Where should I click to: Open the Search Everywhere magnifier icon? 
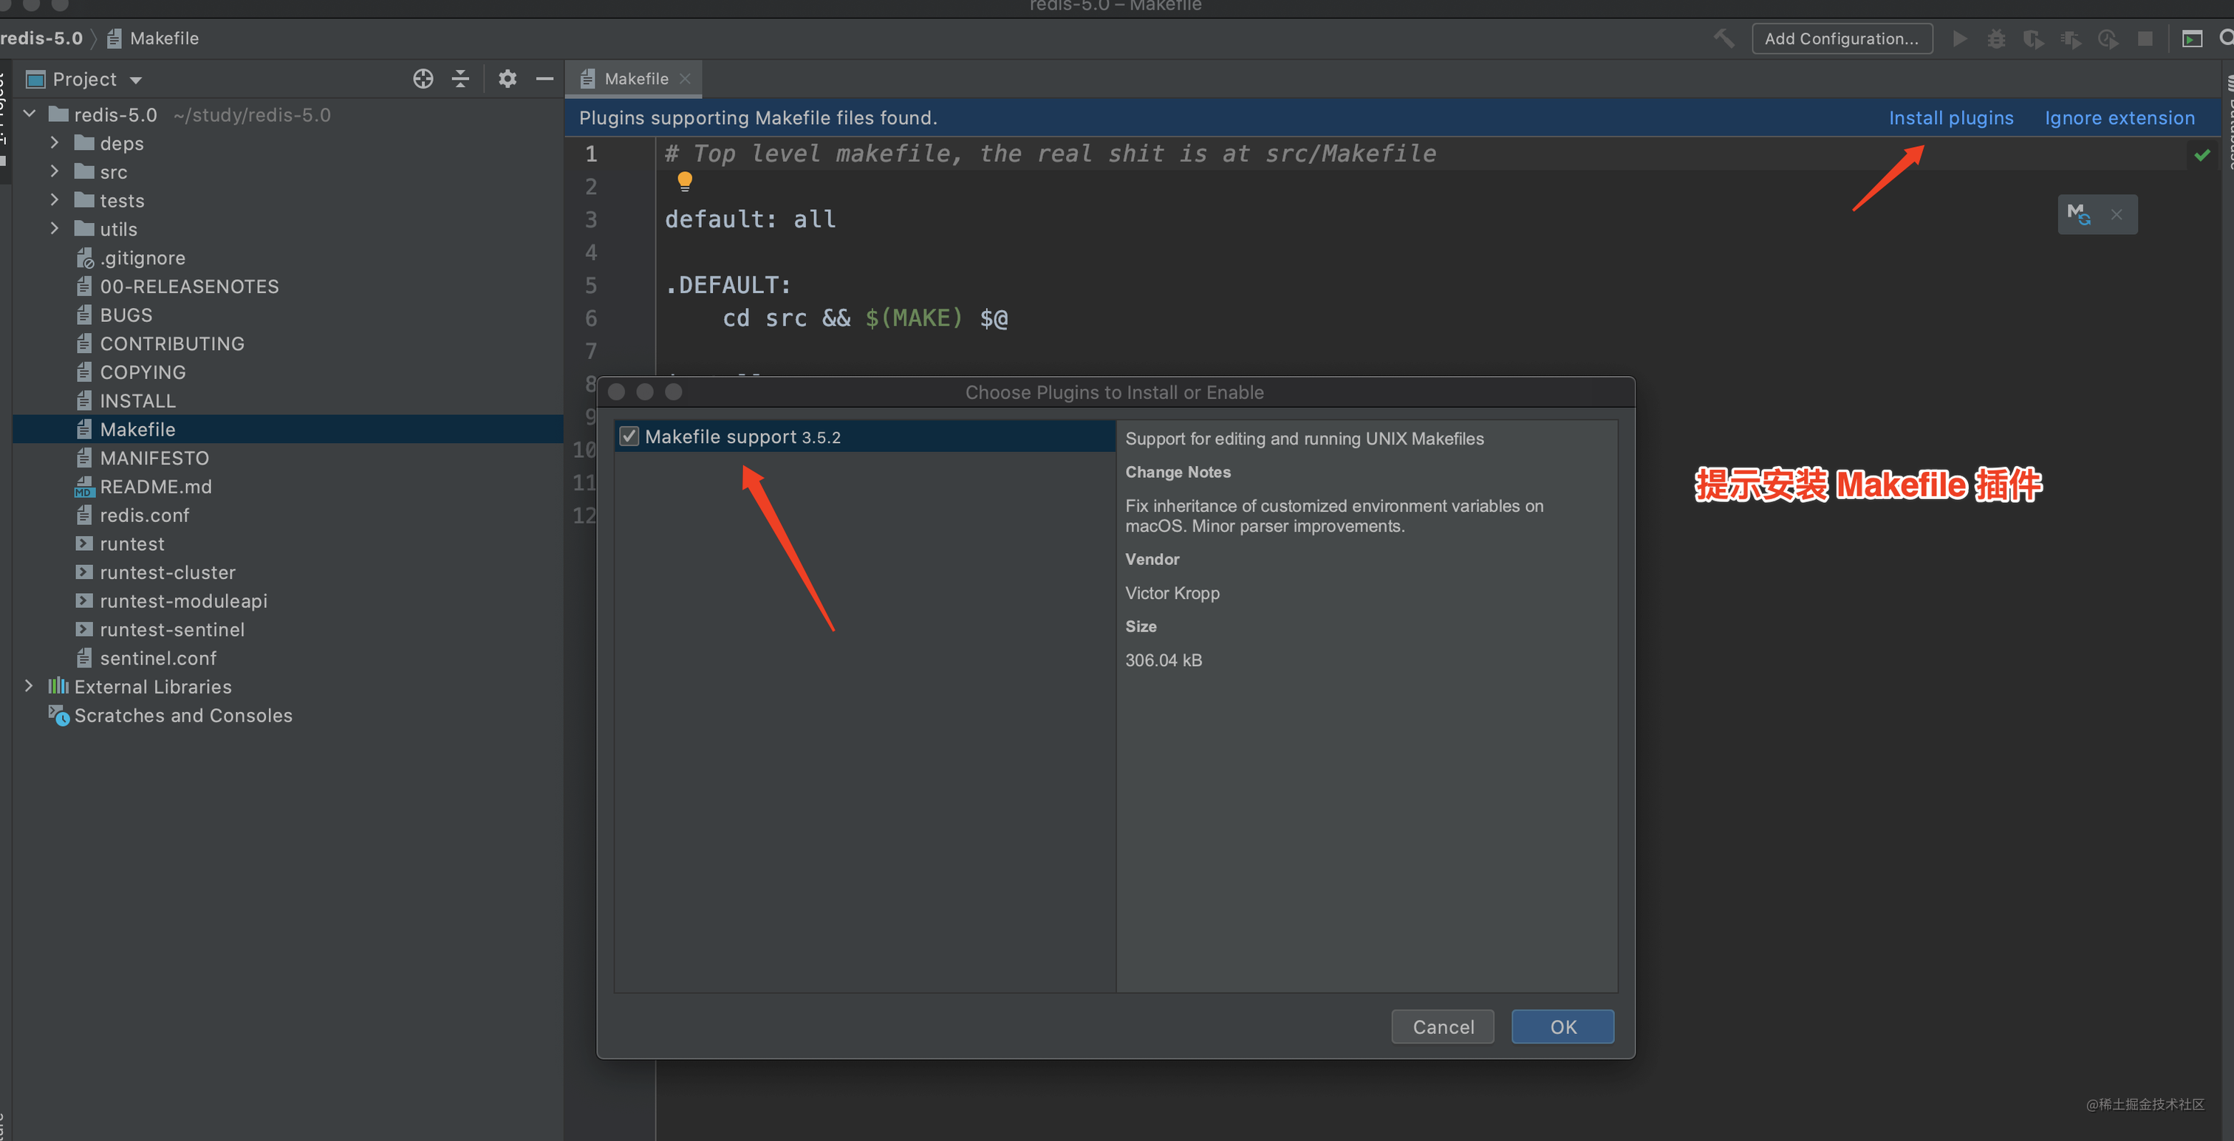click(x=2226, y=38)
